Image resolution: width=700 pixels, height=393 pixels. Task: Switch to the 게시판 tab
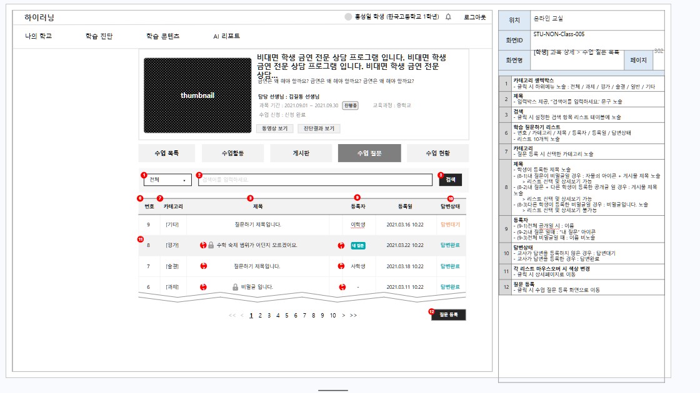pos(301,153)
